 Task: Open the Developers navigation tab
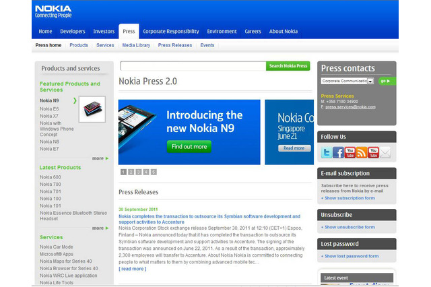click(73, 32)
